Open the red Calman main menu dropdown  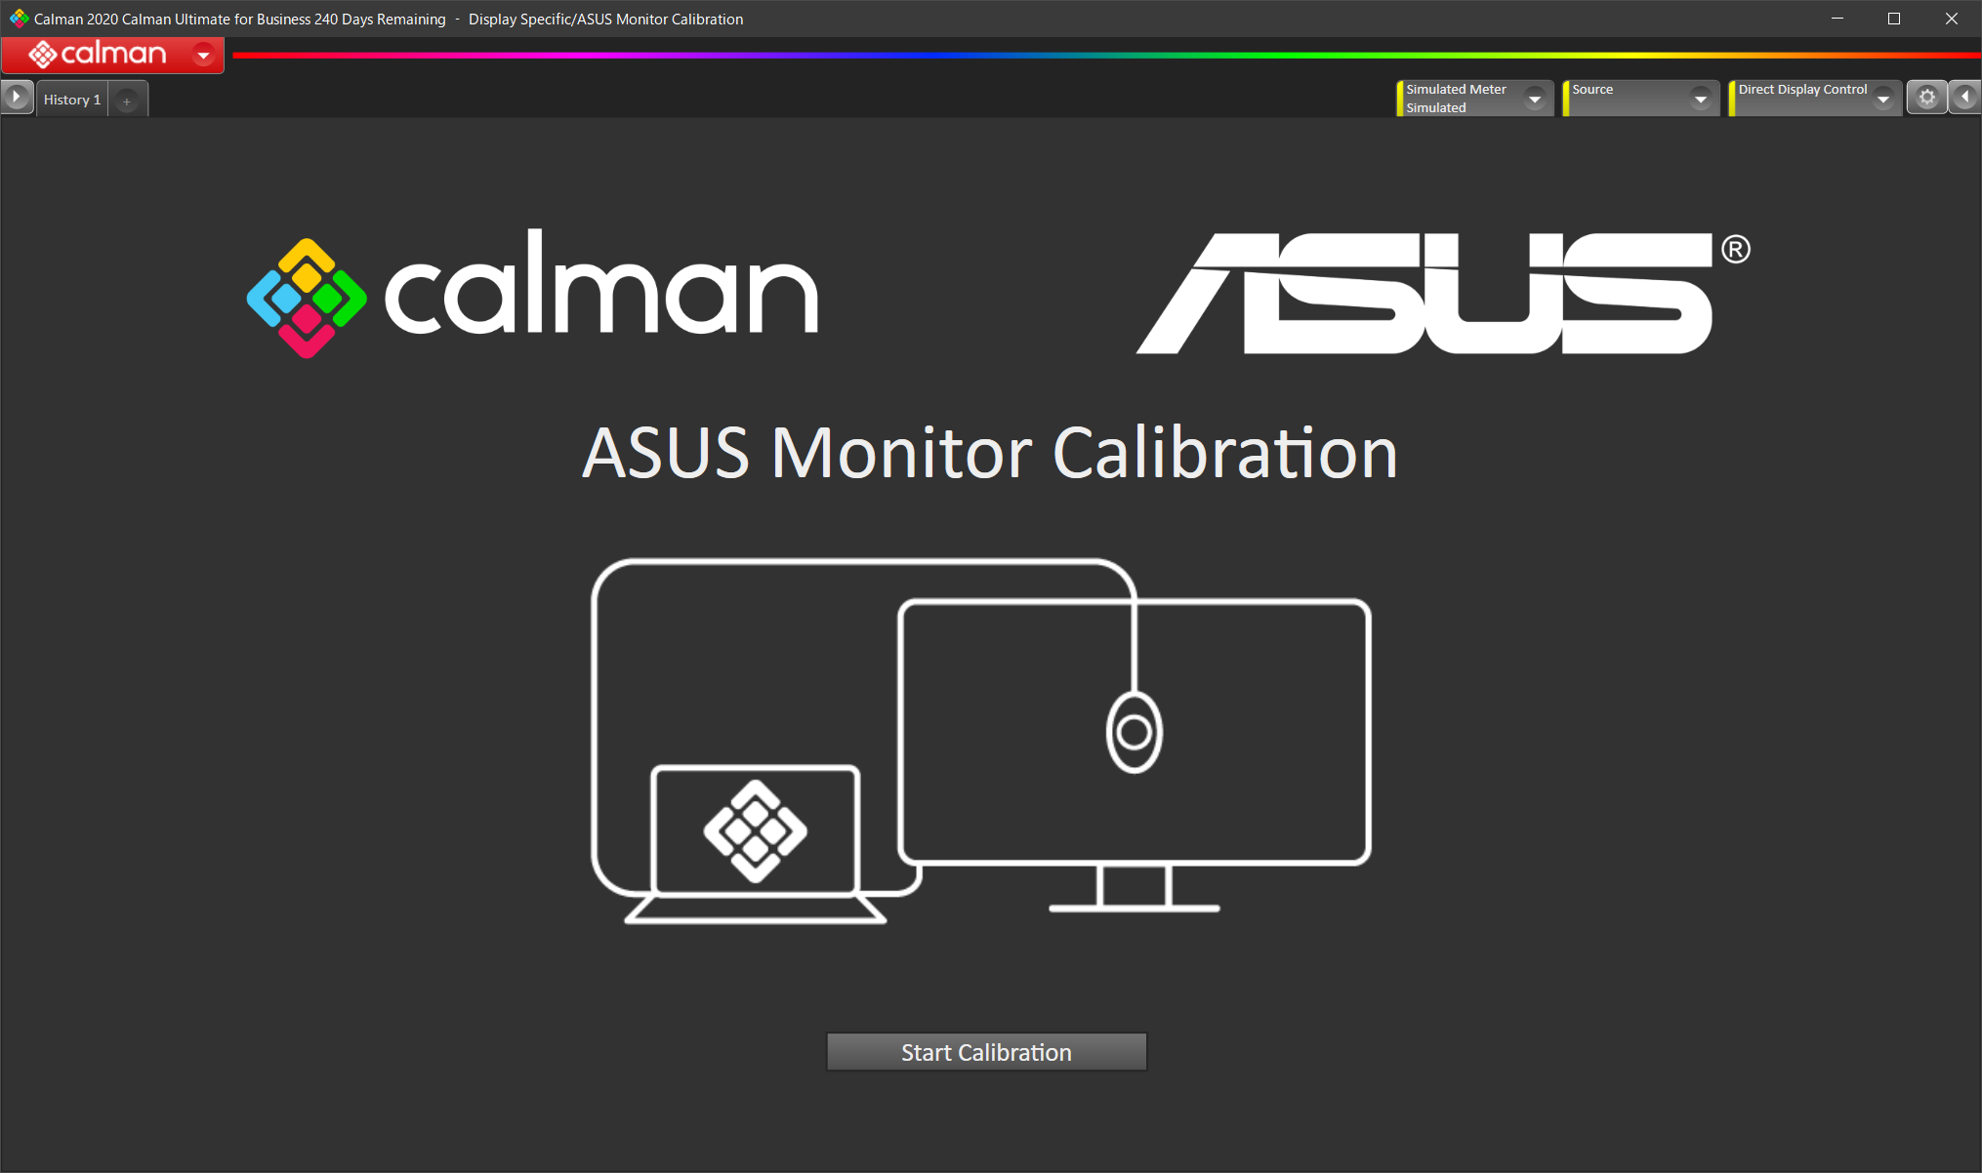(x=203, y=55)
